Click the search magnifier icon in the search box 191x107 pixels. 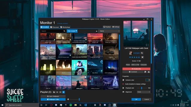pyautogui.click(x=64, y=31)
